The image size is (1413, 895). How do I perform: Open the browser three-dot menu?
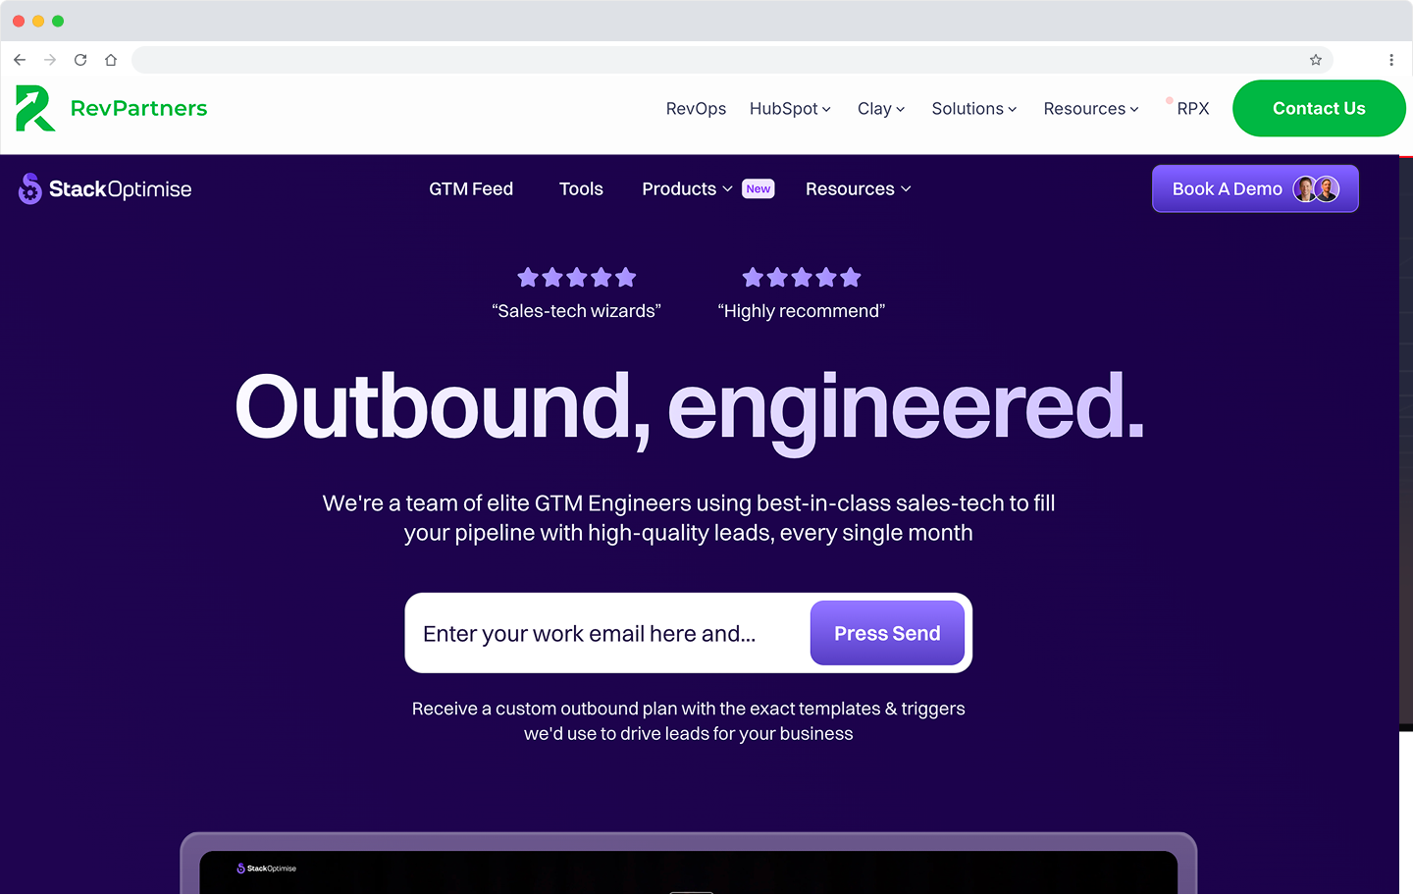click(x=1391, y=60)
